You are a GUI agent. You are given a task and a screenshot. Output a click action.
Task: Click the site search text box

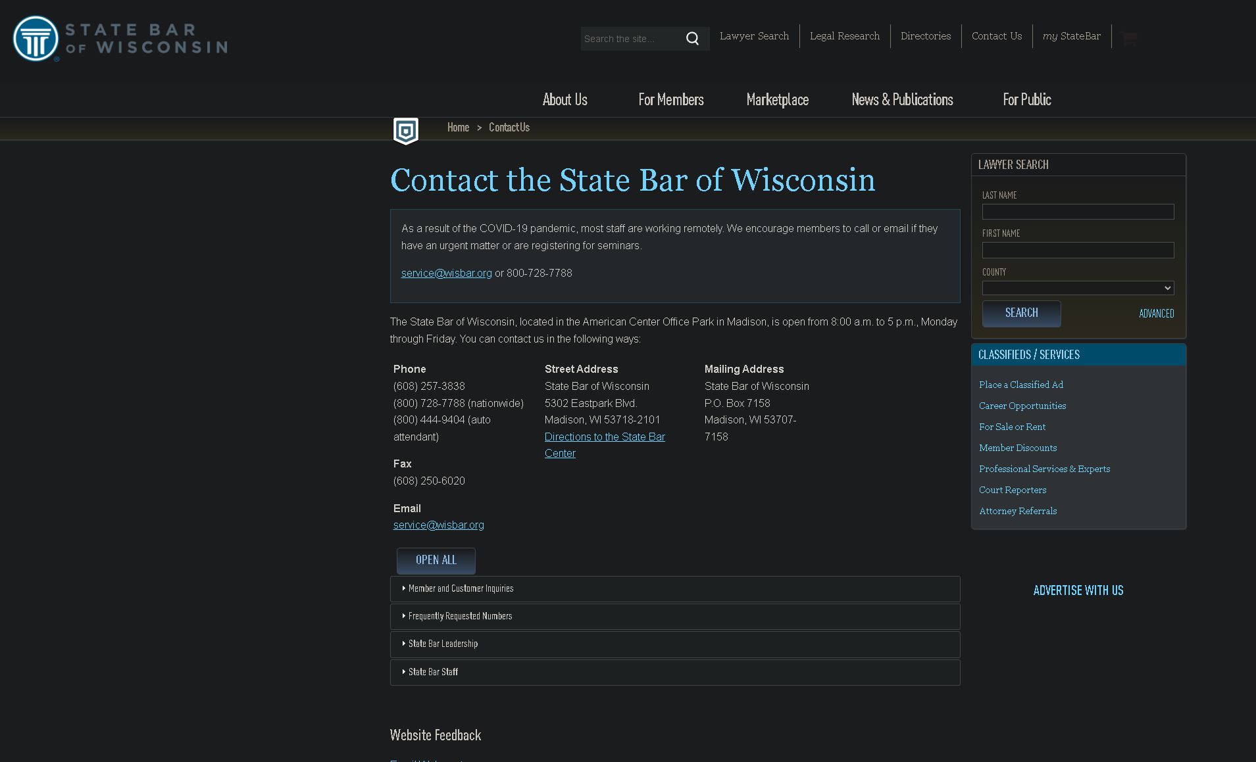[x=630, y=39]
